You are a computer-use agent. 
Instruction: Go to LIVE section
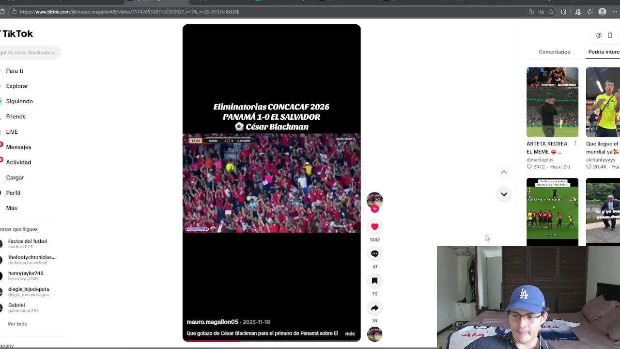[12, 132]
